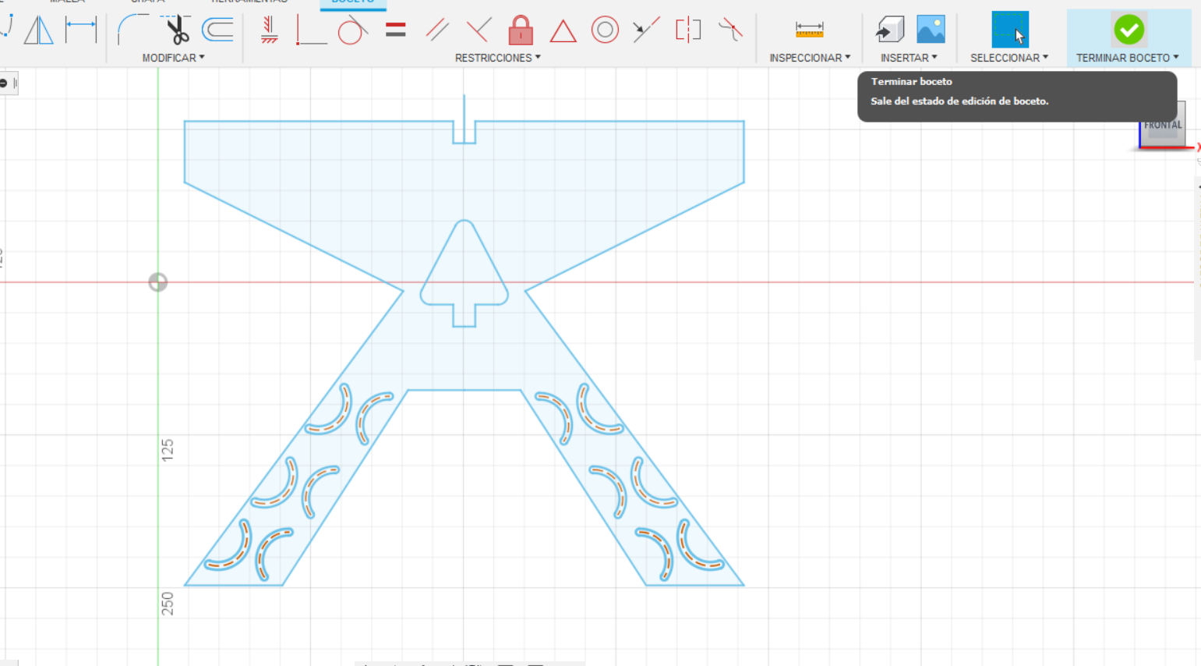
Task: Apply the Perpendicular constraint
Action: (479, 30)
